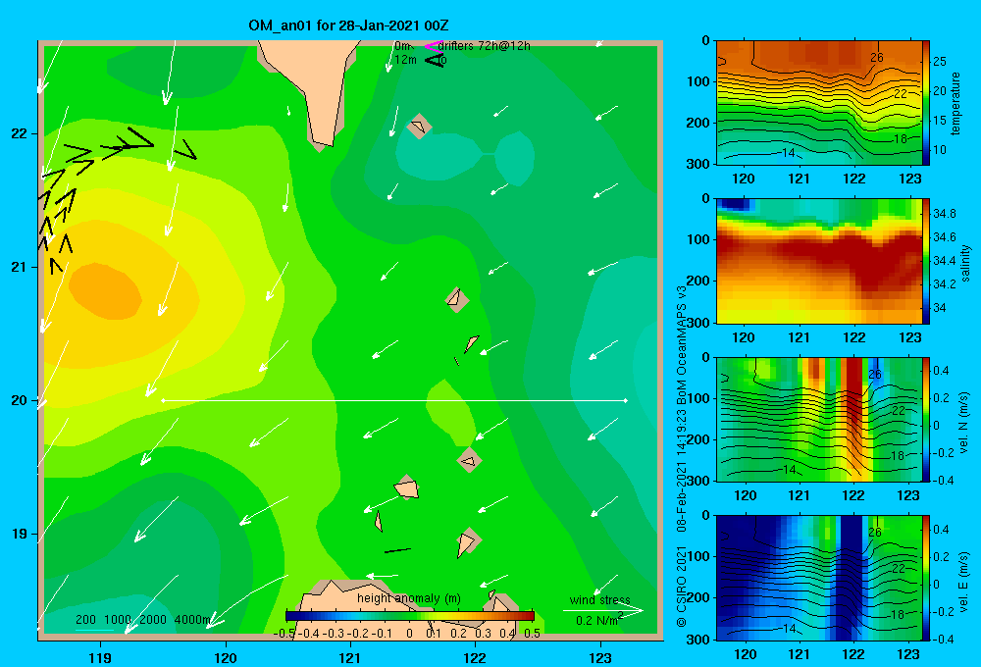
Task: Click the vel. N color bar
Action: (926, 419)
